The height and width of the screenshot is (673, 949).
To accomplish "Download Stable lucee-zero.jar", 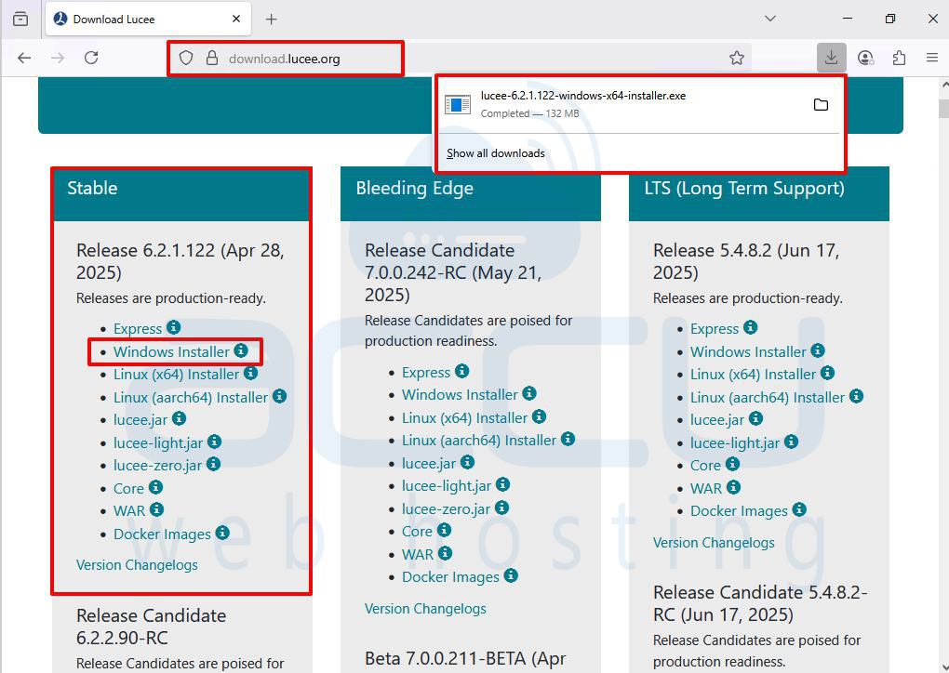I will point(157,466).
